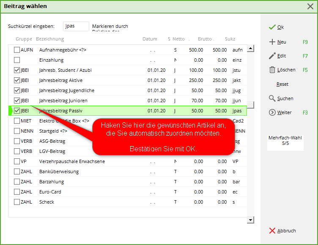The image size is (318, 245).
Task: Sort by the Bezeichnung column header
Action: (50, 39)
